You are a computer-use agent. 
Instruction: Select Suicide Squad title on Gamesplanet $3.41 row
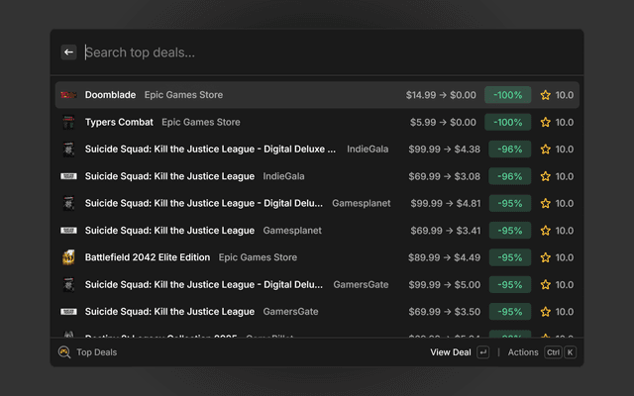[x=169, y=231]
